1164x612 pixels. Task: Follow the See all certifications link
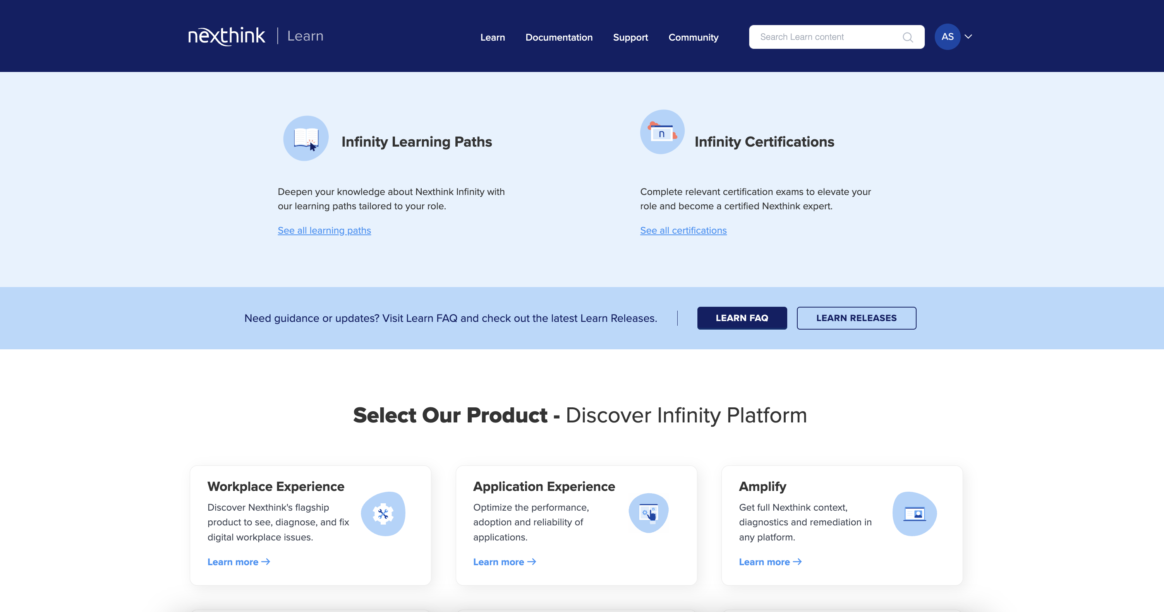point(683,230)
